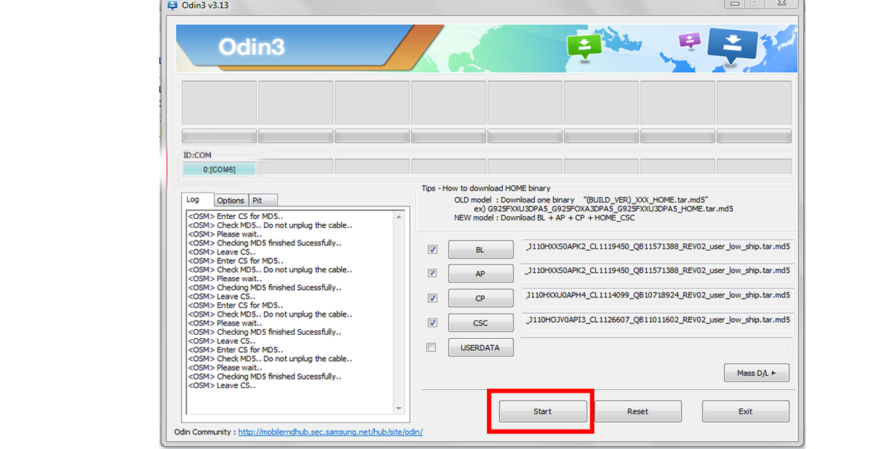Select the 0:[COM6] port box
The width and height of the screenshot is (888, 449).
(219, 169)
